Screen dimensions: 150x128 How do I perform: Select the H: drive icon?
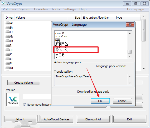[8, 41]
